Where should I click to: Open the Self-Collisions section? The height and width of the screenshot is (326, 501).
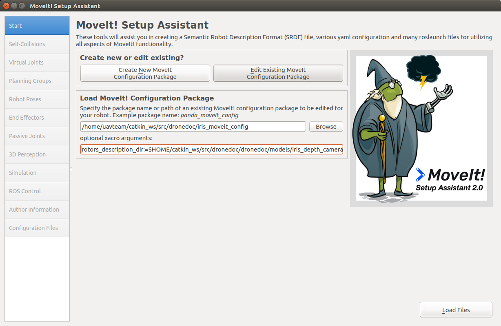click(37, 44)
